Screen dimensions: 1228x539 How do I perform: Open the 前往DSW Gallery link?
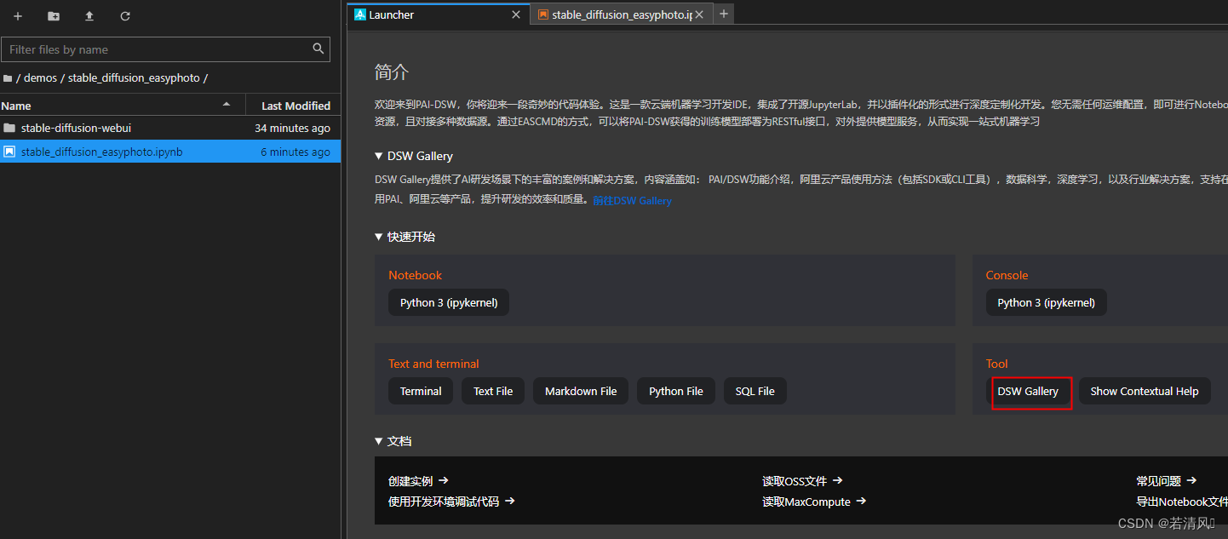[632, 201]
